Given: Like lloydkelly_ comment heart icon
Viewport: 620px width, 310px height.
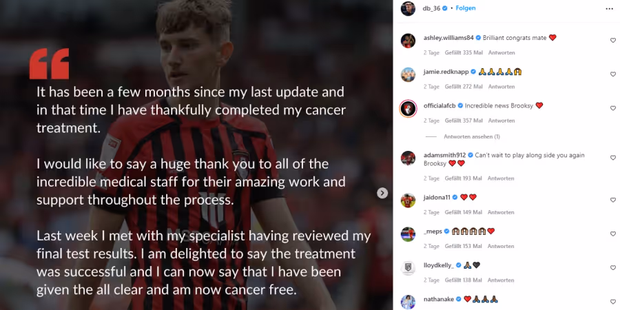Looking at the screenshot, I should point(613,268).
